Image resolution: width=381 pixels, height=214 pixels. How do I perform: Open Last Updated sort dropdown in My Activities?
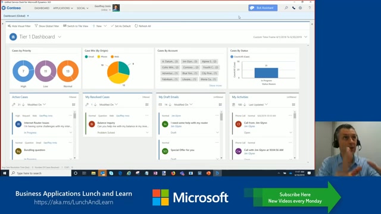click(x=258, y=105)
